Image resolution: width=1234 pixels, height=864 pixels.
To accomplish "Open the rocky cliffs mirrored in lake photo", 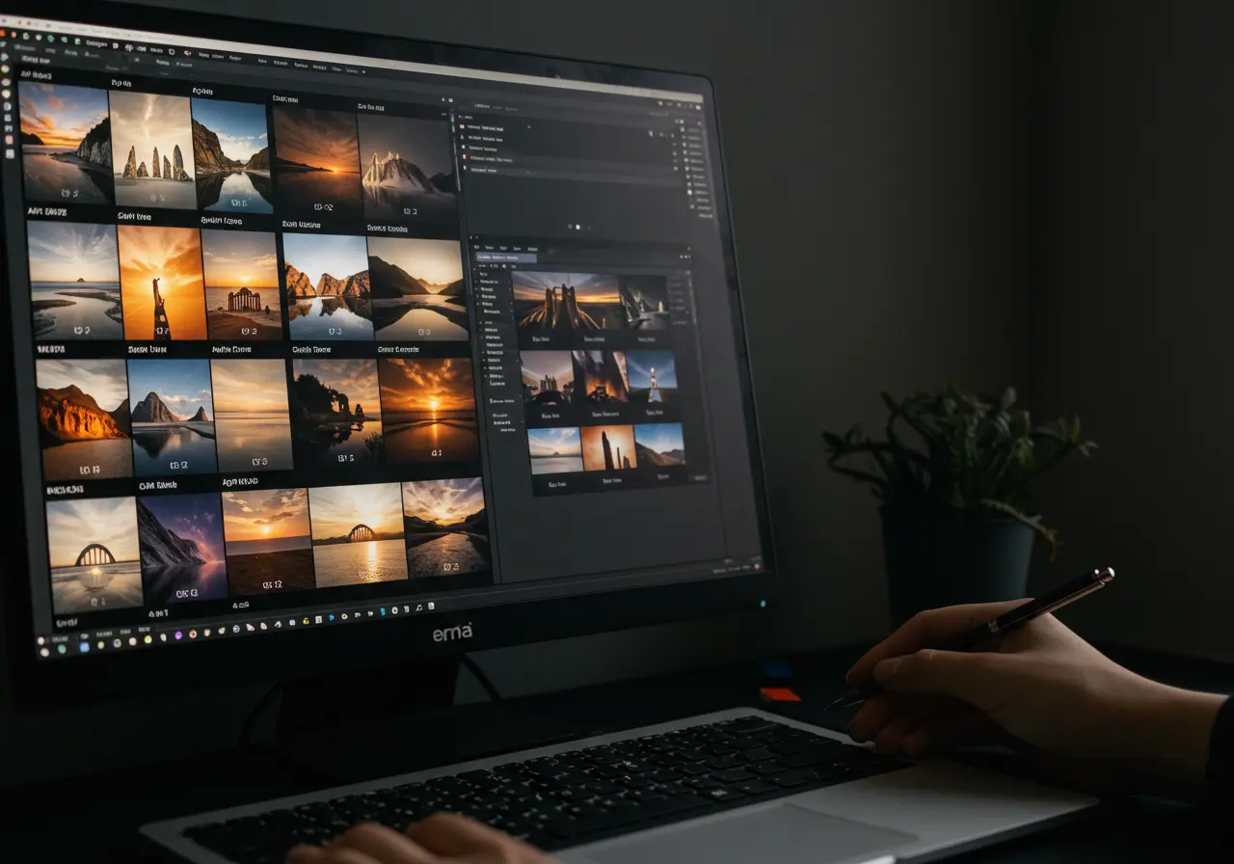I will (x=328, y=287).
